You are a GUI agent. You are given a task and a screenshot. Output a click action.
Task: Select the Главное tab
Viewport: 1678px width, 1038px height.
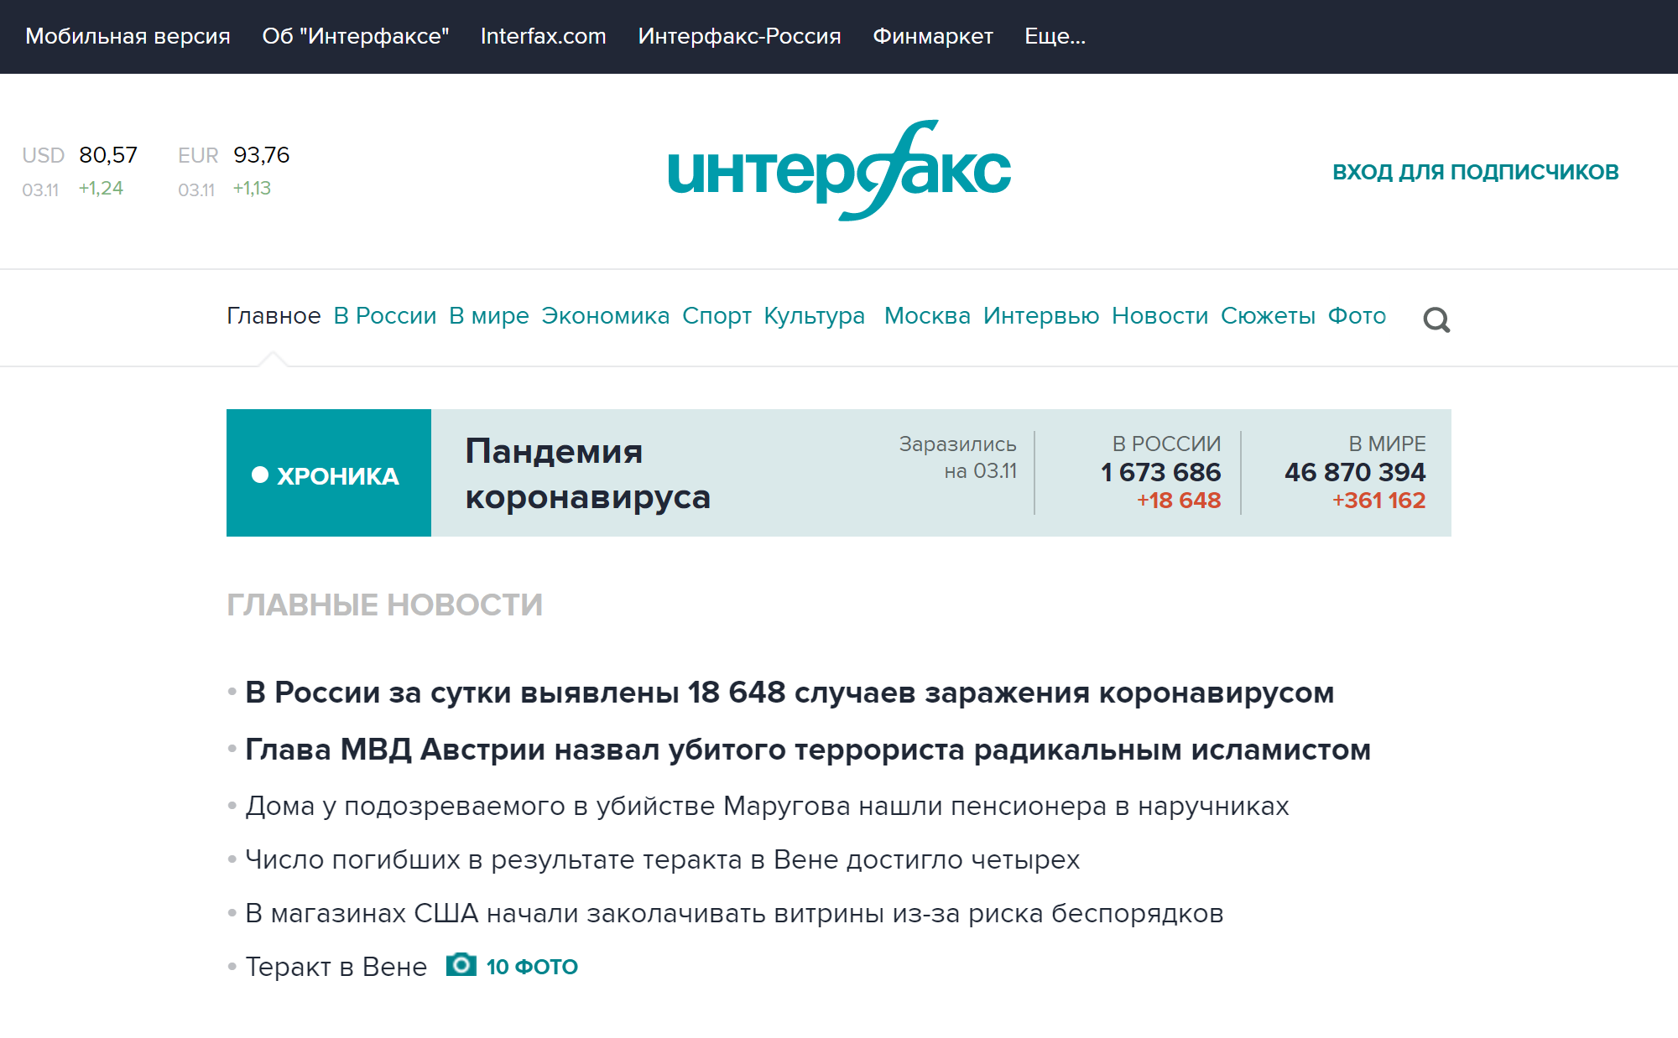tap(274, 316)
